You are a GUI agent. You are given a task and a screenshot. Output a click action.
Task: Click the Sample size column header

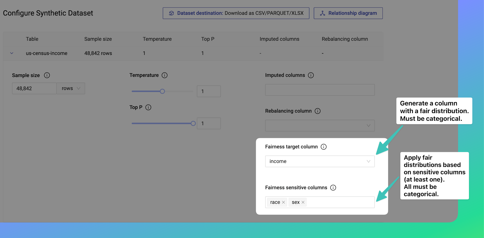click(98, 39)
